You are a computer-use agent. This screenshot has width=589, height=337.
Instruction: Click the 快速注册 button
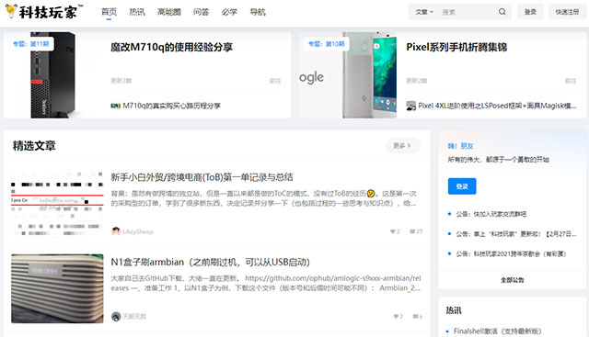coord(567,12)
